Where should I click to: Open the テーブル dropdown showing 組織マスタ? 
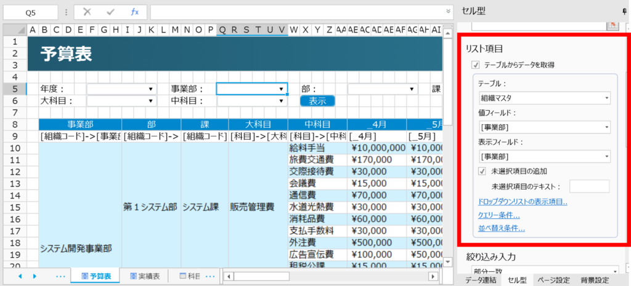click(545, 98)
